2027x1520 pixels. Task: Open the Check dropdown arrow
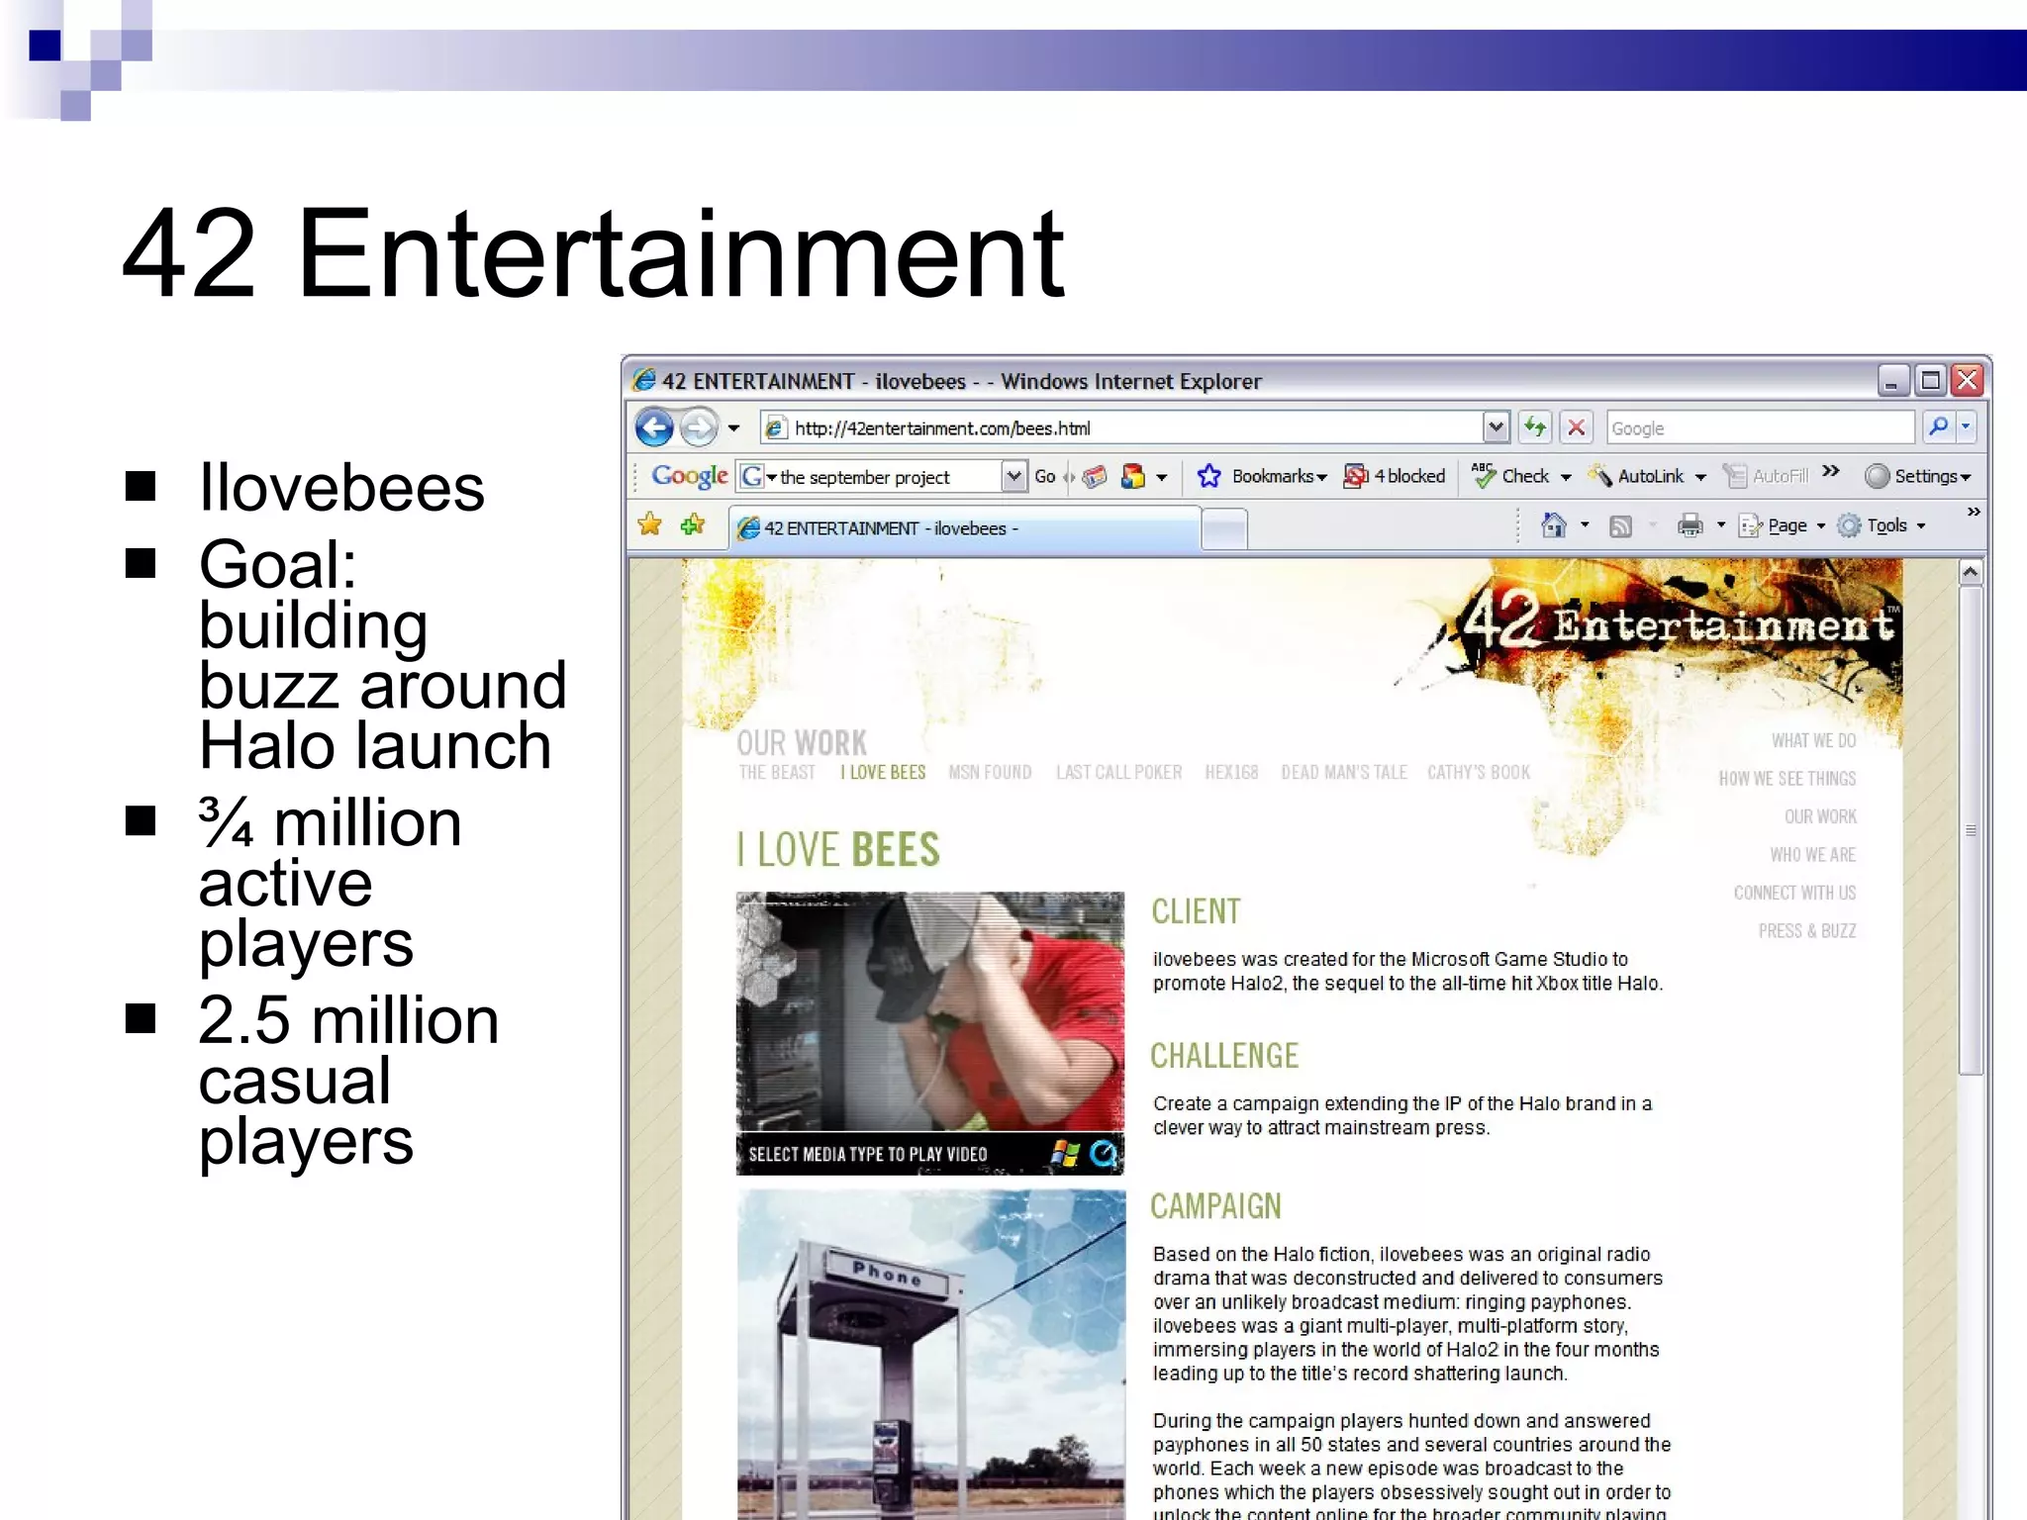pos(1566,478)
